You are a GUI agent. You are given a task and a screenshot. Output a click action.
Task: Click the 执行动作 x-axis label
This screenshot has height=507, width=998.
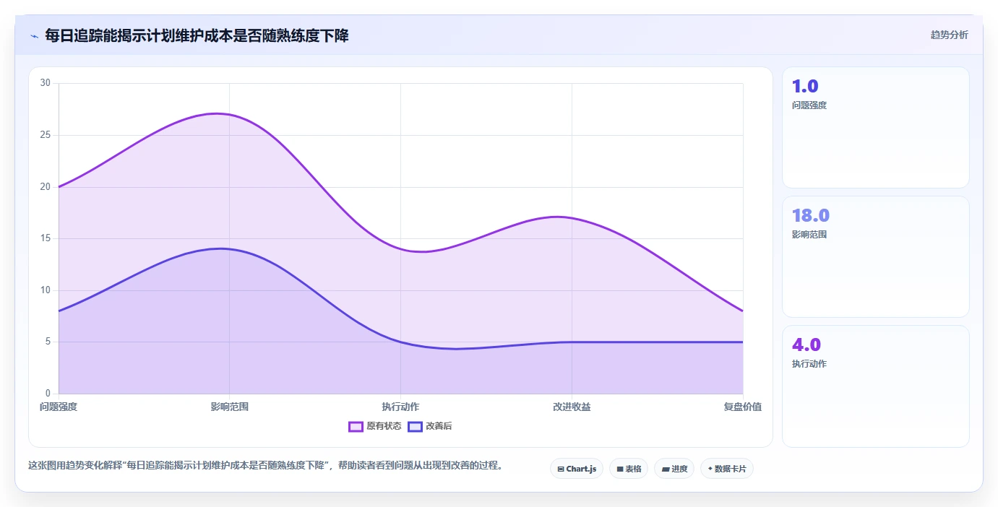click(x=400, y=407)
